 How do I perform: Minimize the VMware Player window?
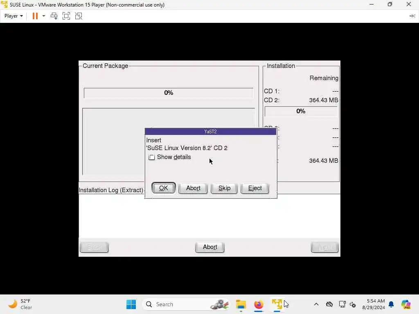372,4
